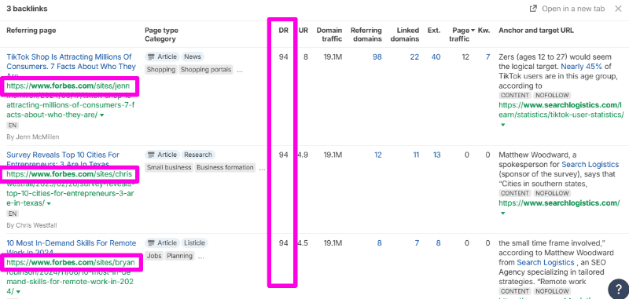Open the 'Nearly 45%' anchor link
Viewport: 629px width, 299px height.
click(582, 67)
